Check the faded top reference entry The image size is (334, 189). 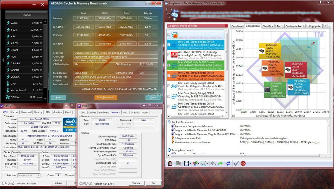169,34
